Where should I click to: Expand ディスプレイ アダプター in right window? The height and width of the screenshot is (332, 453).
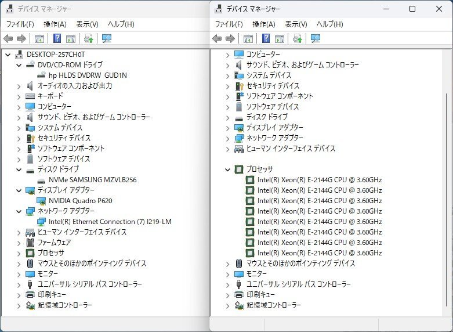pyautogui.click(x=227, y=128)
